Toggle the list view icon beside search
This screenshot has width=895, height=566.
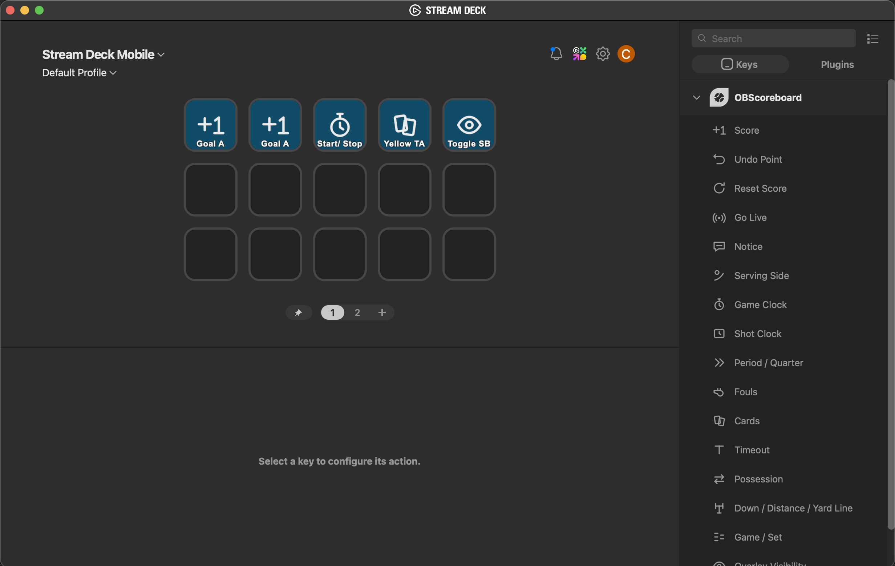coord(872,39)
